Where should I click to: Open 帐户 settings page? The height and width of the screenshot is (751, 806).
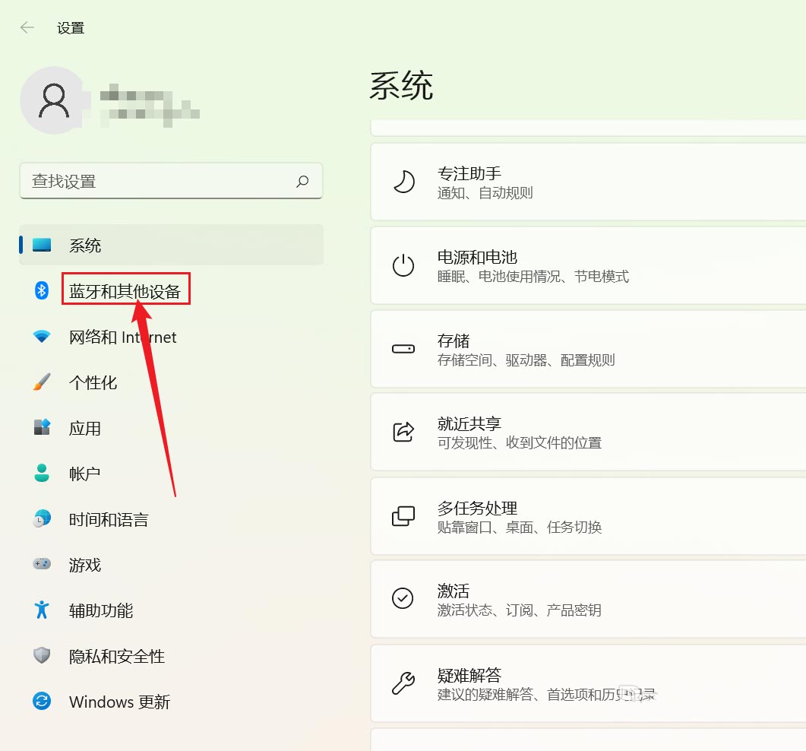tap(84, 474)
